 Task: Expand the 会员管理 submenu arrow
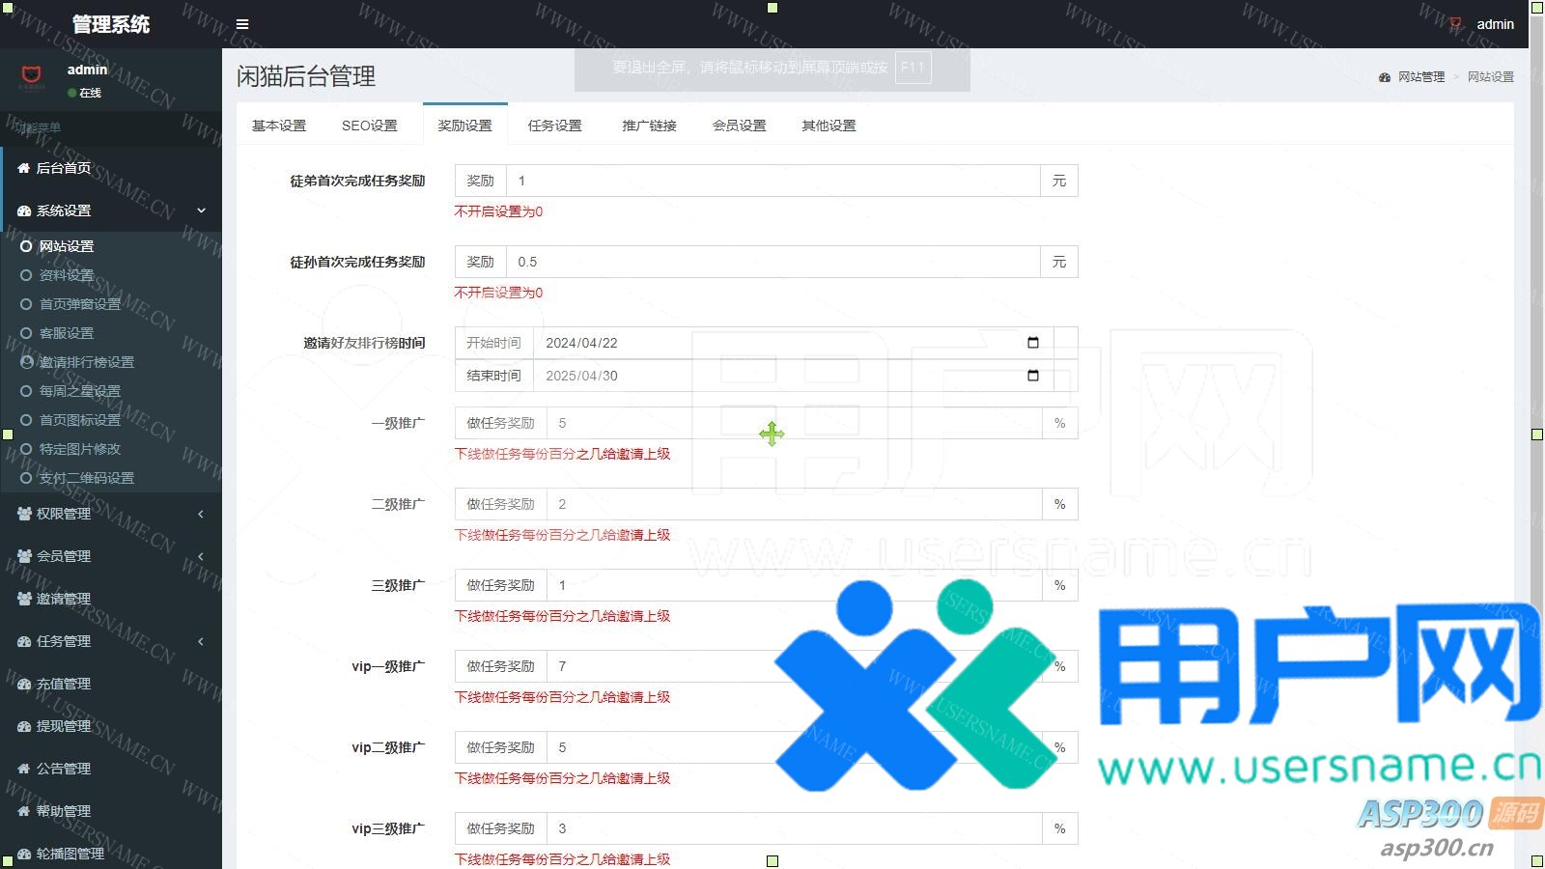201,556
